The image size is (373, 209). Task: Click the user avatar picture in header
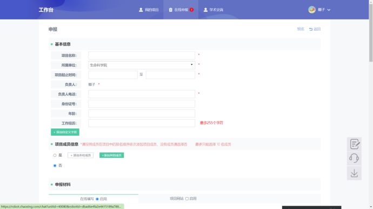[312, 10]
